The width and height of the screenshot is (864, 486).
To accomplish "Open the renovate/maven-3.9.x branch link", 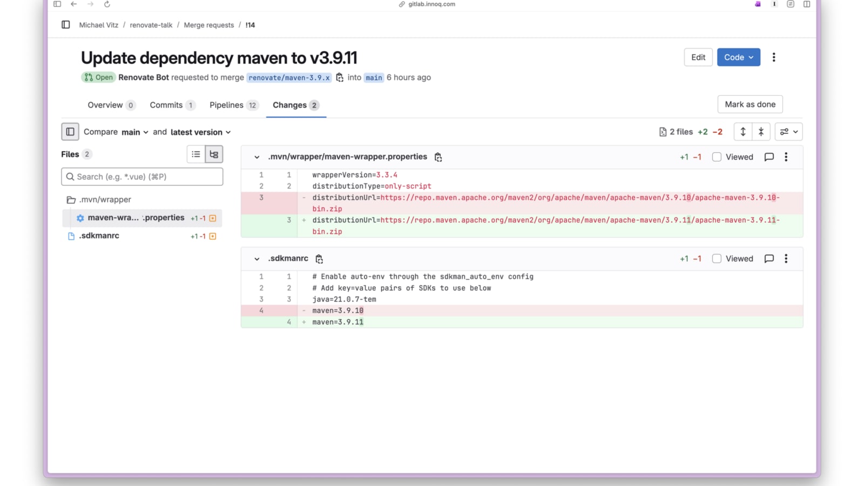I will click(x=289, y=78).
